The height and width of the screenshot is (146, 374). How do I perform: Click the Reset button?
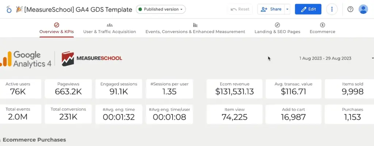[240, 9]
